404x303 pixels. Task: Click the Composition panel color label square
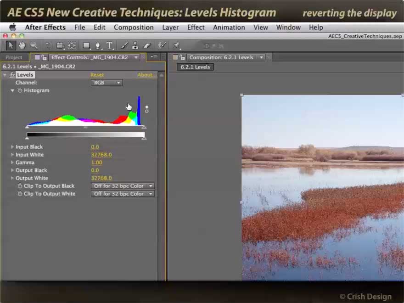(175, 57)
